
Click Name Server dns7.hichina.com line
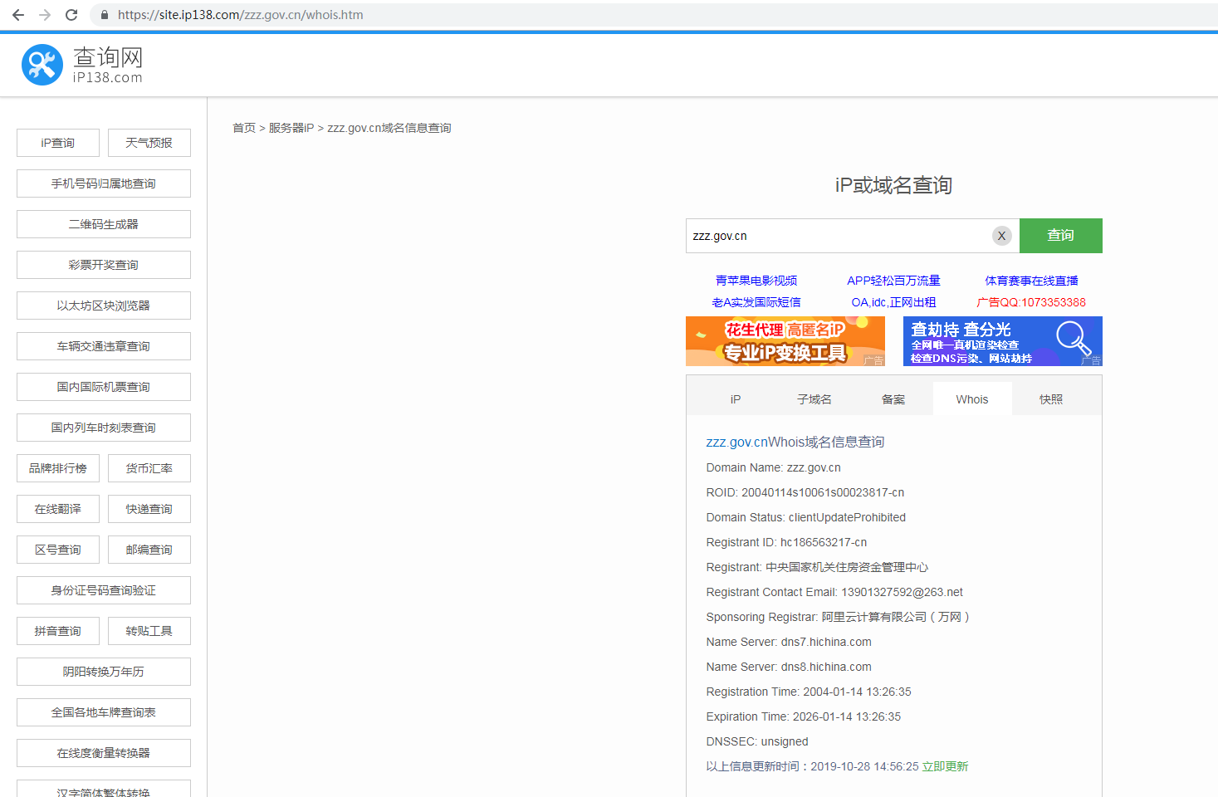(x=789, y=642)
